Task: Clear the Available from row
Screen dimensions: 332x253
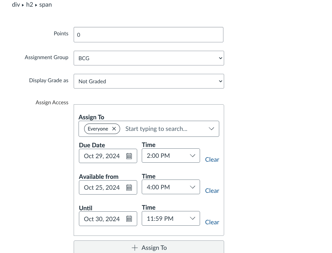Action: tap(212, 191)
